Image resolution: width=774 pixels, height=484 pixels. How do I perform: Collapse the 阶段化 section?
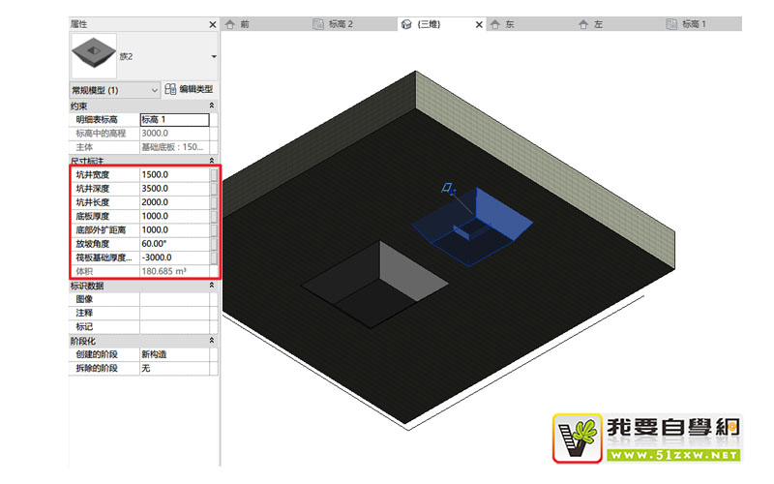212,341
